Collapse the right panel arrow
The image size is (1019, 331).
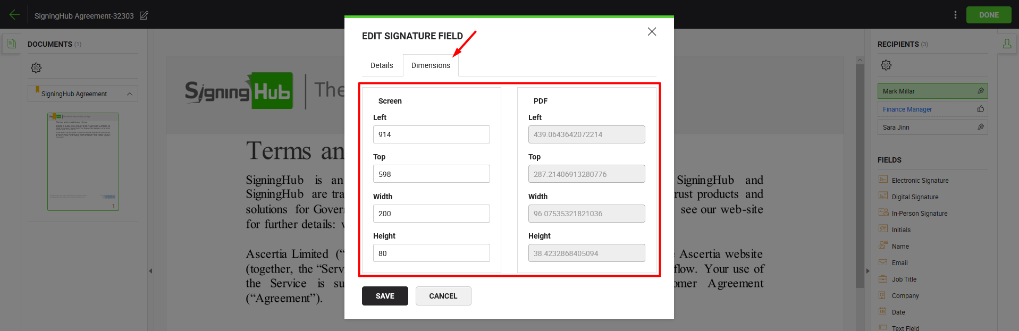pos(868,271)
